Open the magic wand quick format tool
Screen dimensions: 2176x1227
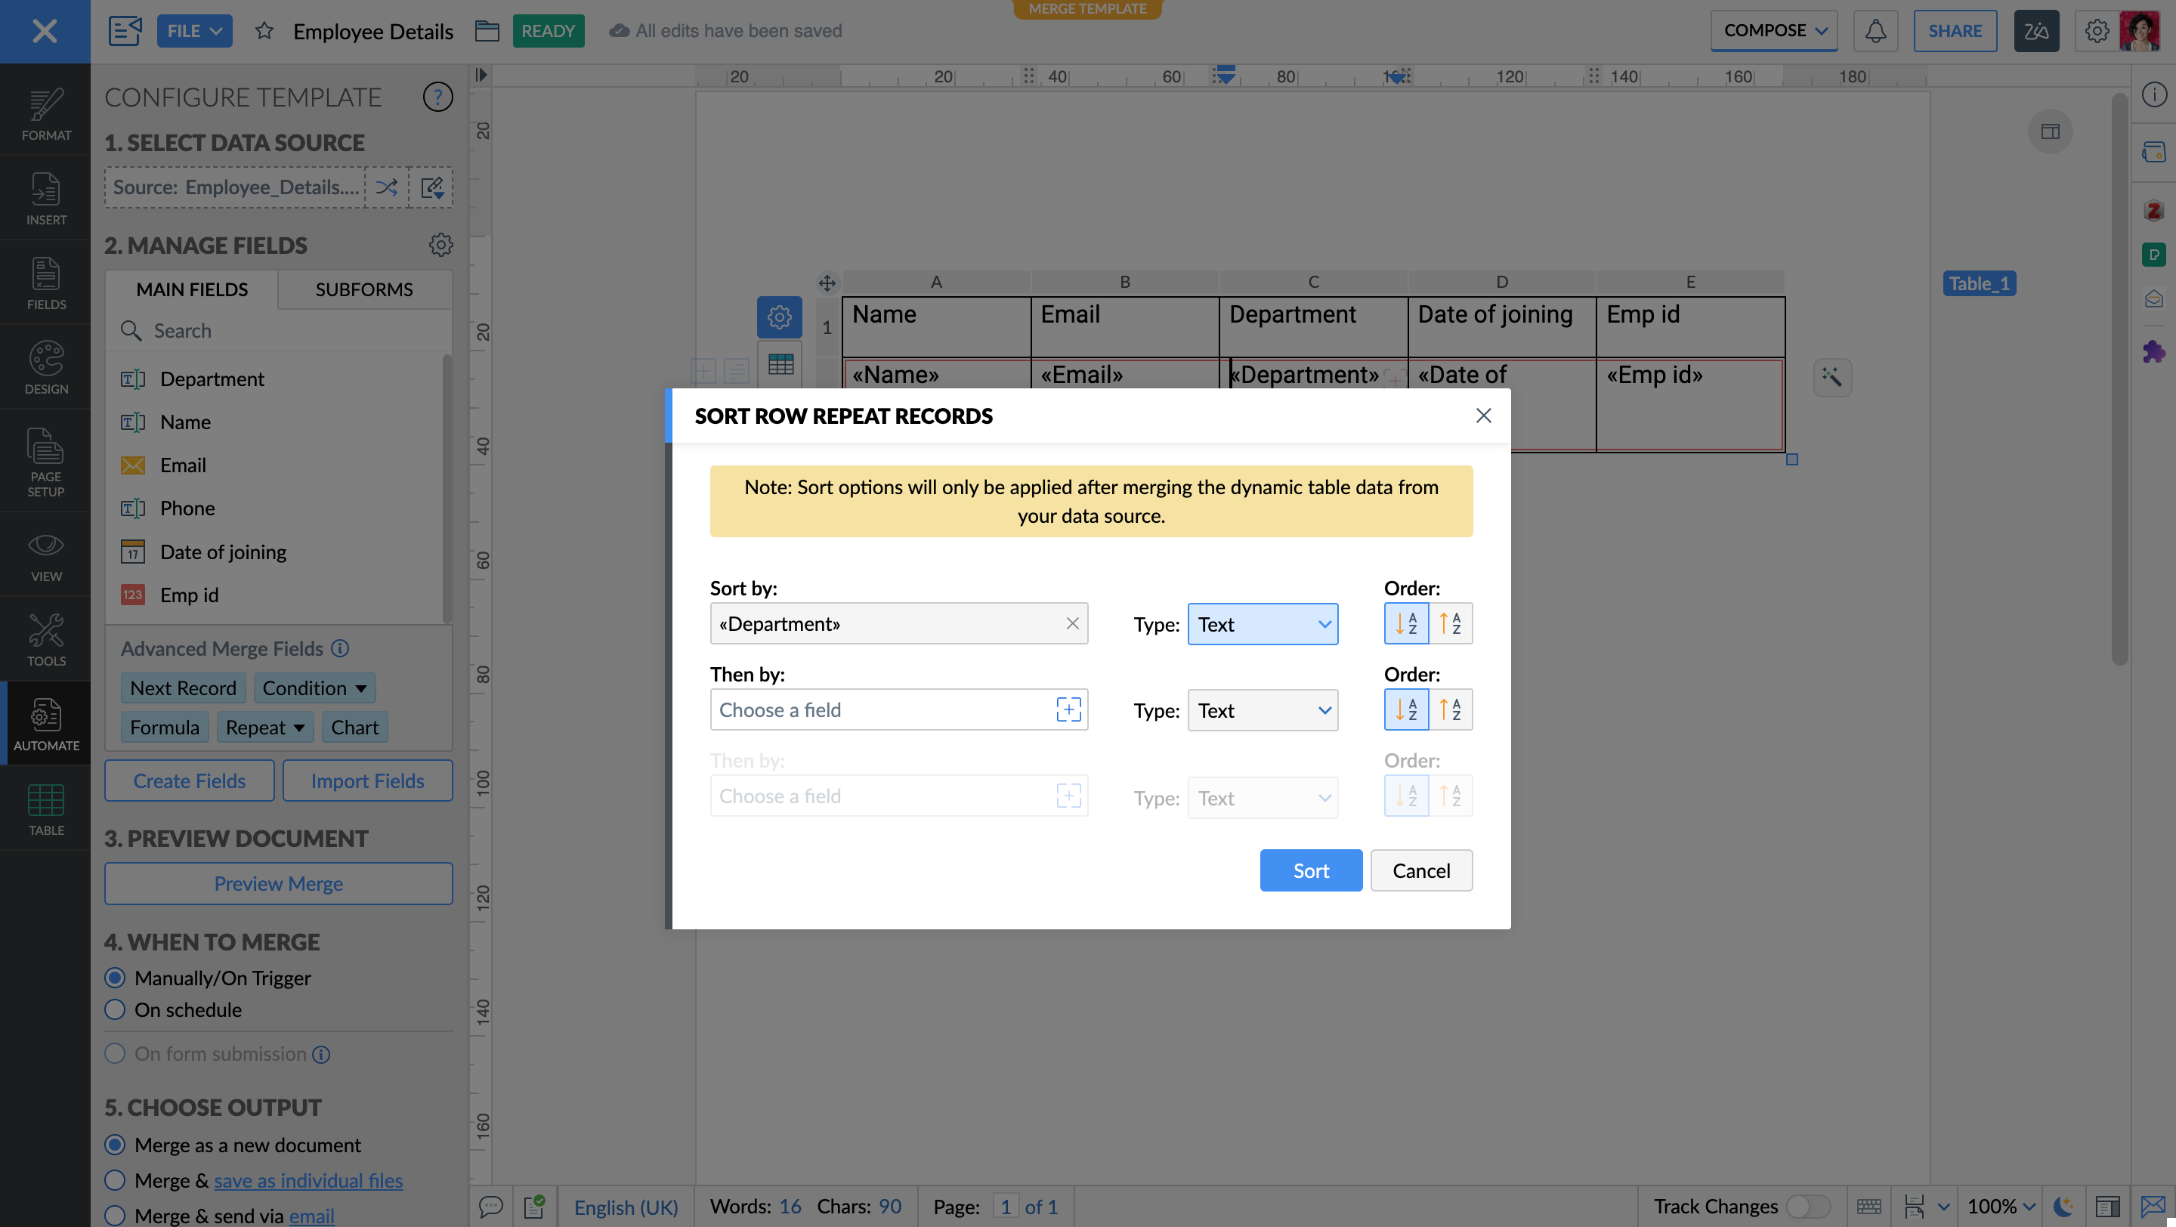tap(1832, 376)
